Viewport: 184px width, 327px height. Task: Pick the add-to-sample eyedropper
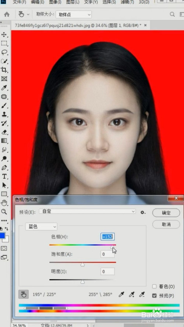(132, 295)
